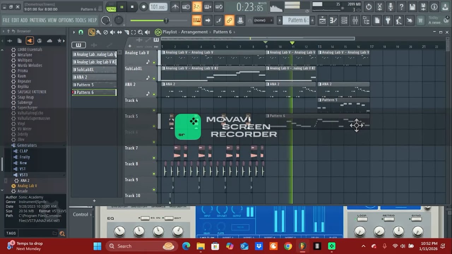Open Windows Start menu on taskbar
Screen dimensions: 452x254
97,246
